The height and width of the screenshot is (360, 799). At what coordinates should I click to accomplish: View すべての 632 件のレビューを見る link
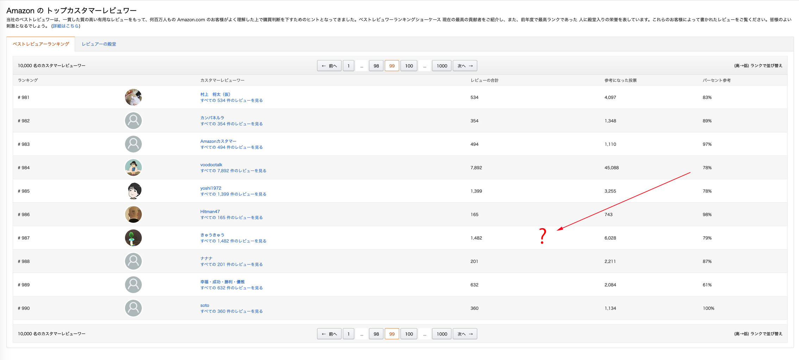coord(232,288)
